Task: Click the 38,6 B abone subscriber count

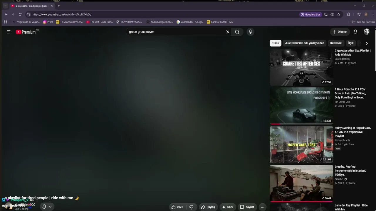Action: click(x=22, y=209)
